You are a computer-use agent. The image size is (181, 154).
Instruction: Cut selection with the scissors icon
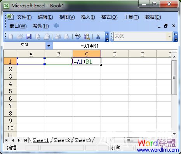(x=98, y=37)
